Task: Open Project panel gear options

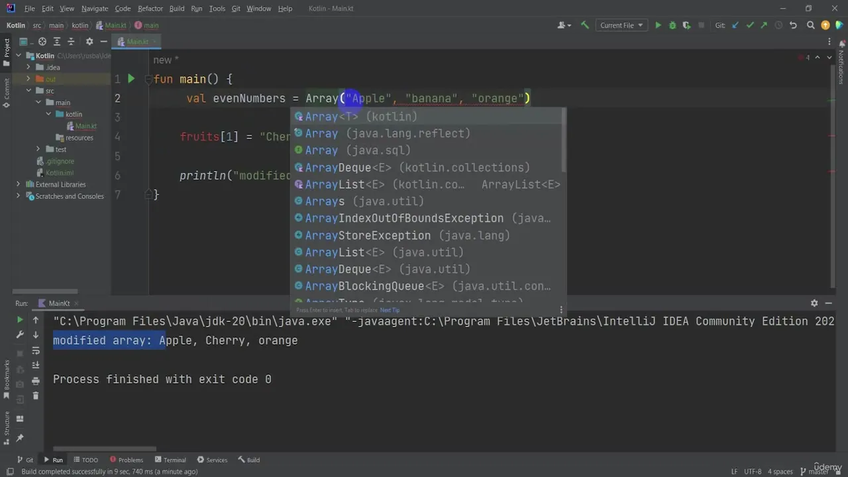Action: click(89, 41)
